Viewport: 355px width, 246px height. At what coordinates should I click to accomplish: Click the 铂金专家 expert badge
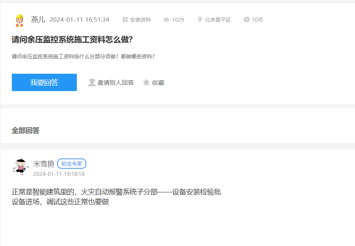(x=72, y=164)
